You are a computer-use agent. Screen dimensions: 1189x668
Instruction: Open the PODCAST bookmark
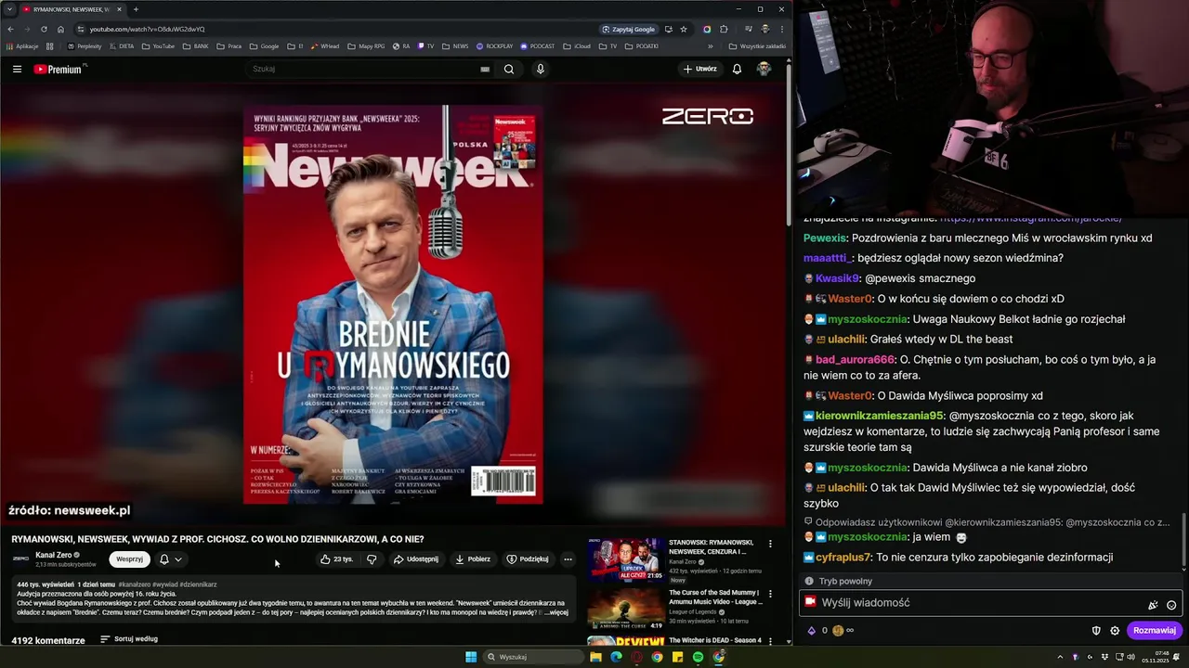538,46
